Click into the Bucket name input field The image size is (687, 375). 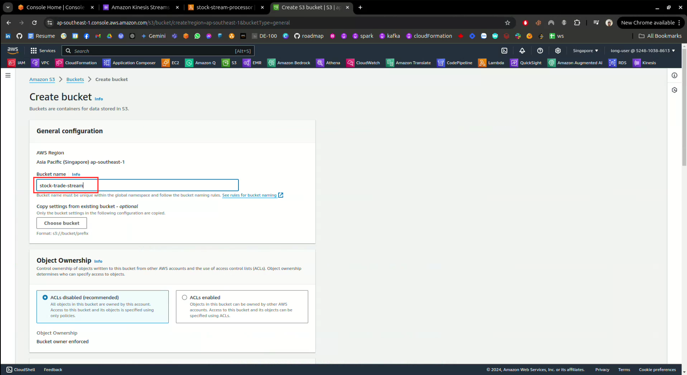tap(160, 185)
